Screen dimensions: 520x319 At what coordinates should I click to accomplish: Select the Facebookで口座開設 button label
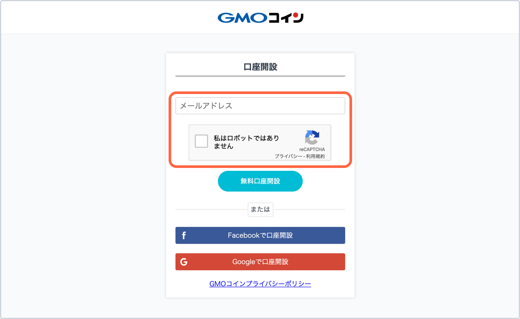[260, 235]
